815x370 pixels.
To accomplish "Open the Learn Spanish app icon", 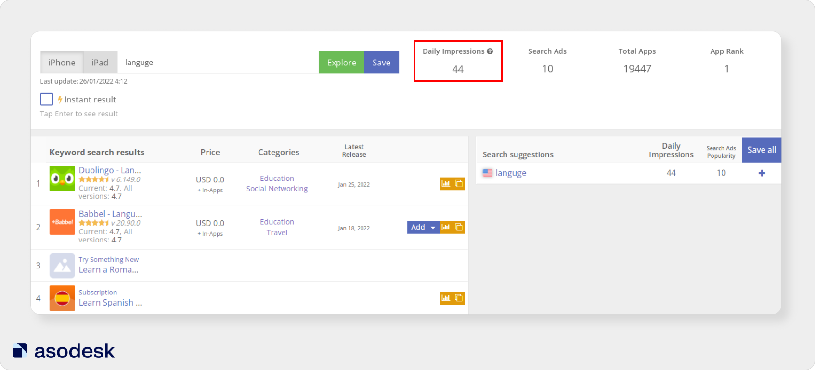I will [x=62, y=298].
